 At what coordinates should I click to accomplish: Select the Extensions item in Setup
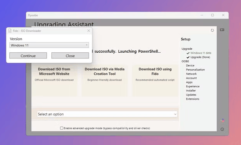[x=193, y=99]
